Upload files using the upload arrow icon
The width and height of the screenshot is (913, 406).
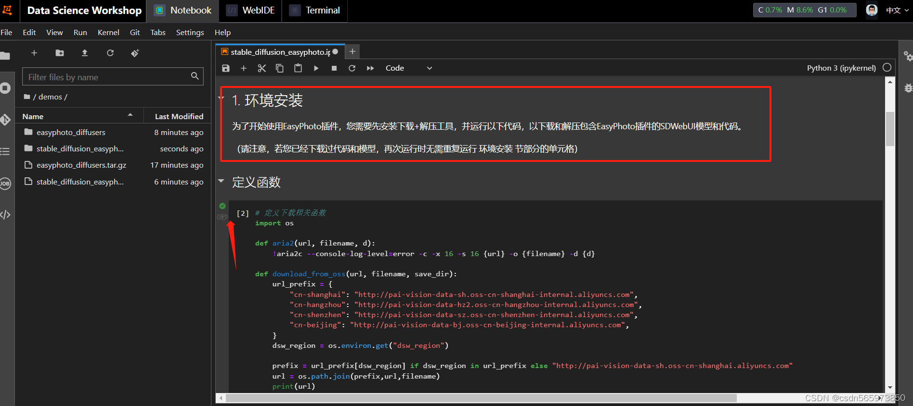(x=85, y=53)
